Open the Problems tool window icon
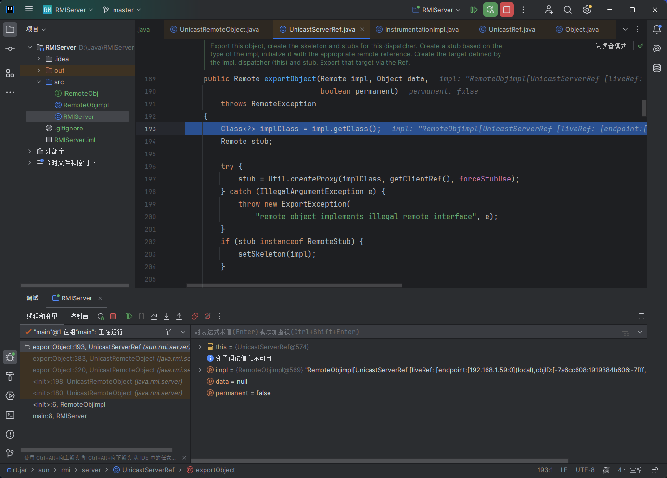The height and width of the screenshot is (478, 667). coord(10,434)
